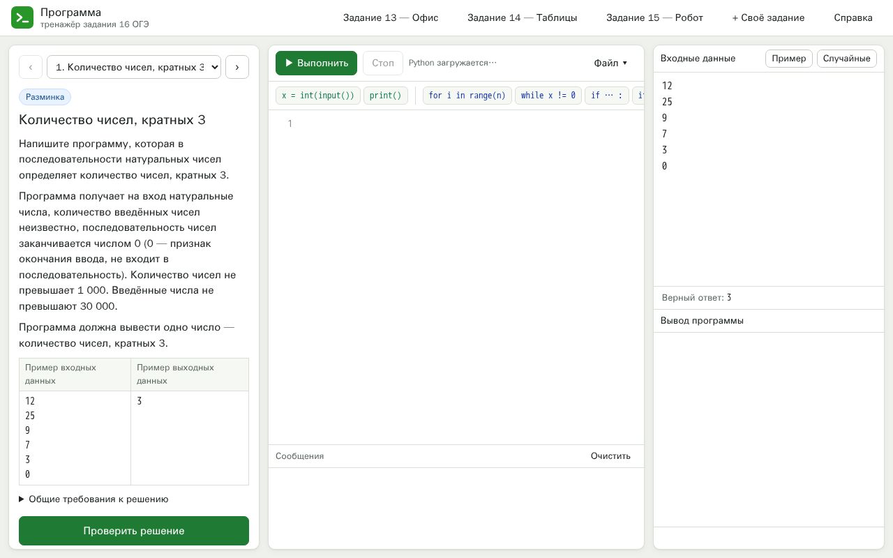The image size is (893, 558).
Task: Open Задание 13 — Офис
Action: (x=391, y=17)
